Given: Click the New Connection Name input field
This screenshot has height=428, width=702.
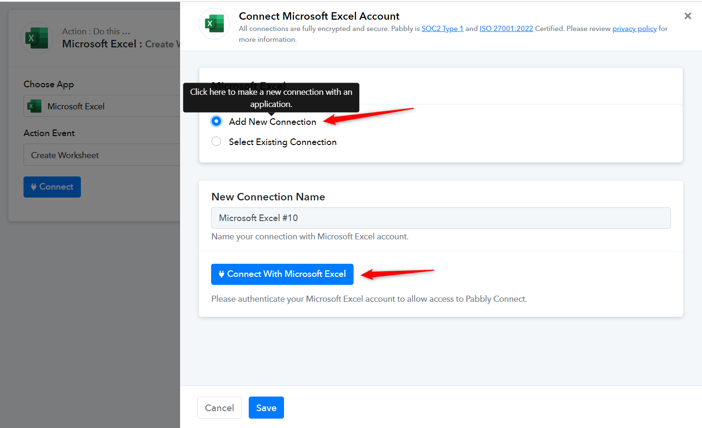Looking at the screenshot, I should 441,218.
